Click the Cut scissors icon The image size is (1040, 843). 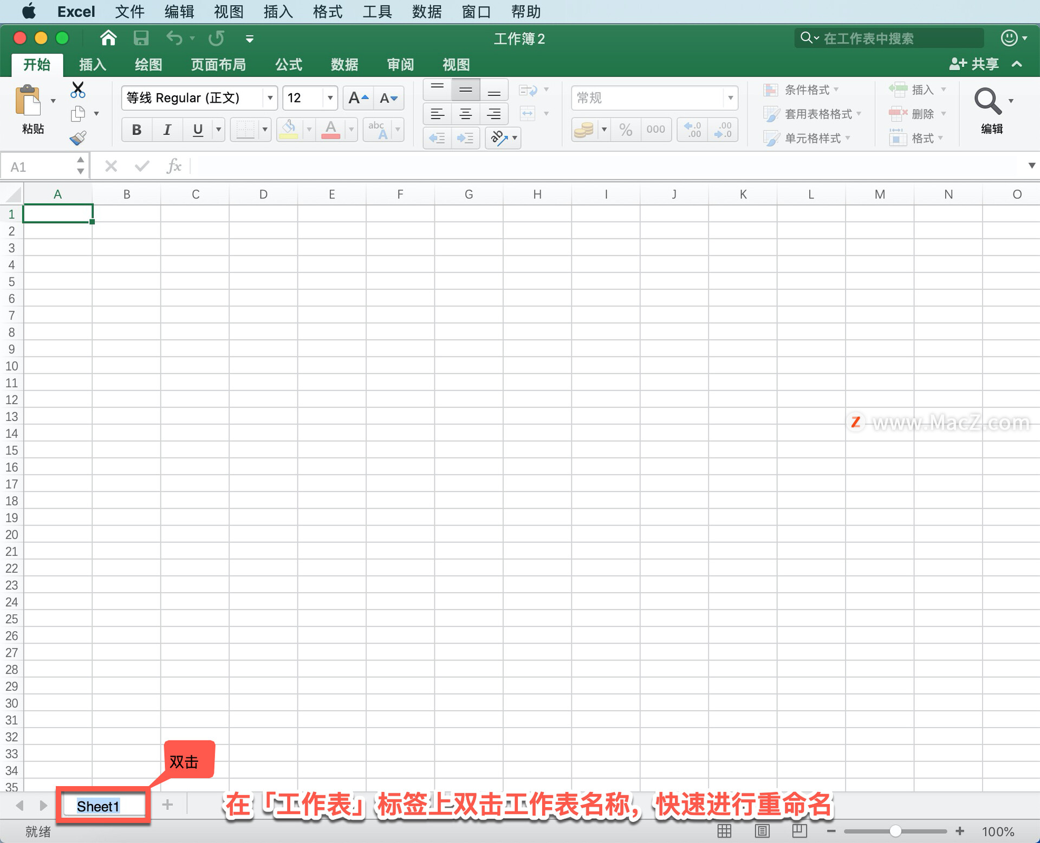[x=78, y=89]
